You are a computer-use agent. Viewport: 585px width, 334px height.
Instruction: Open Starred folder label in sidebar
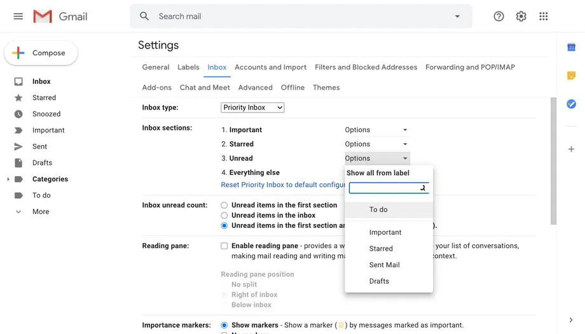pos(44,98)
